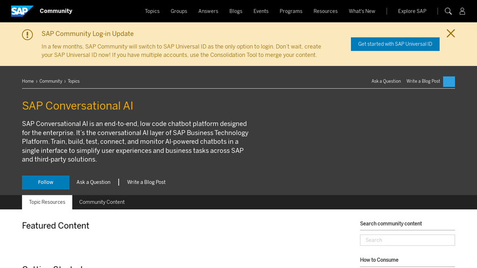Click the SAP logo
477x268 pixels.
click(22, 11)
